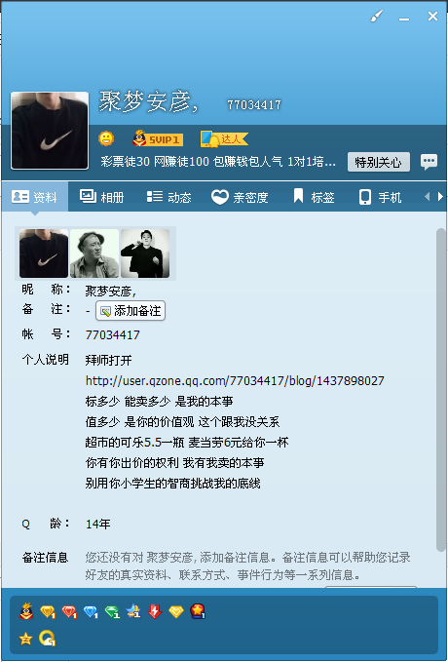This screenshot has height=662, width=448.
Task: Show next tabs with right arrow
Action: coord(440,196)
